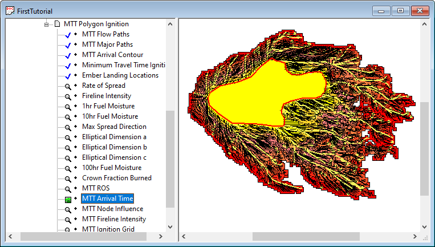The image size is (435, 247).
Task: Click the map view scroll left arrow
Action: pyautogui.click(x=184, y=237)
